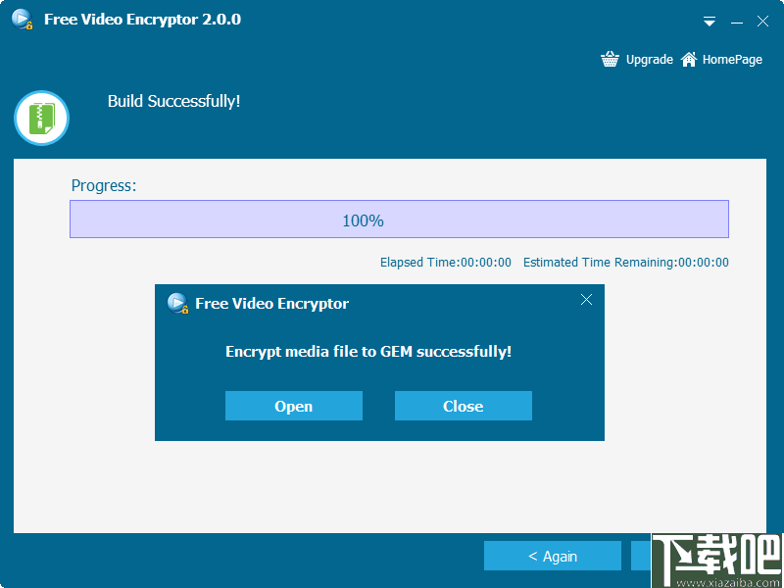Click the Build Successfully! heading
The height and width of the screenshot is (588, 784).
pyautogui.click(x=173, y=101)
